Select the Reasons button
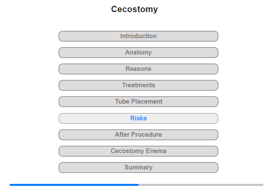This screenshot has height=187, width=273. click(138, 69)
